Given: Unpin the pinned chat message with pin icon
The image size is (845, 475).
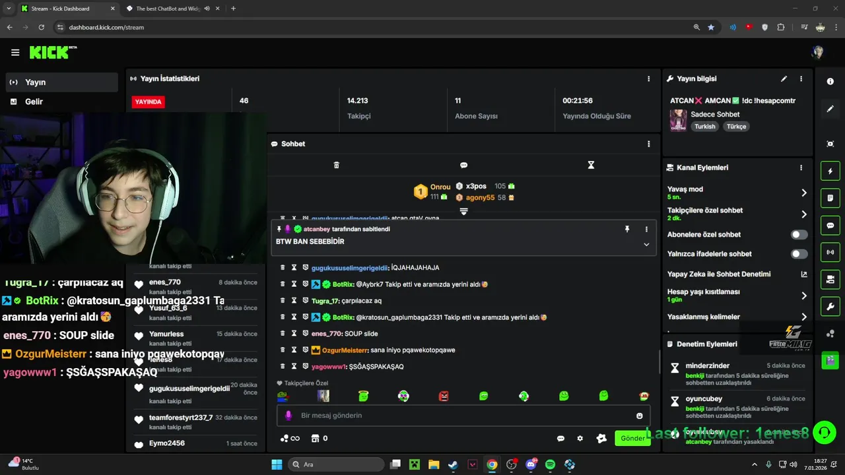Looking at the screenshot, I should (627, 229).
